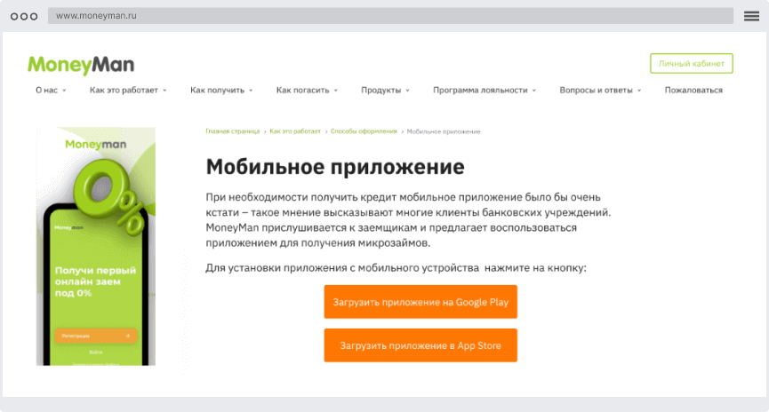Open the Вопросы и ответы menu
This screenshot has height=412, width=769.
pos(596,91)
